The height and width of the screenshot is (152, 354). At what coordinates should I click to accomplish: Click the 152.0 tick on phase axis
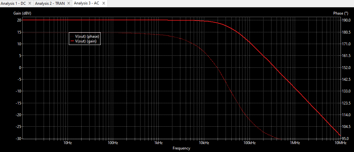(346, 67)
